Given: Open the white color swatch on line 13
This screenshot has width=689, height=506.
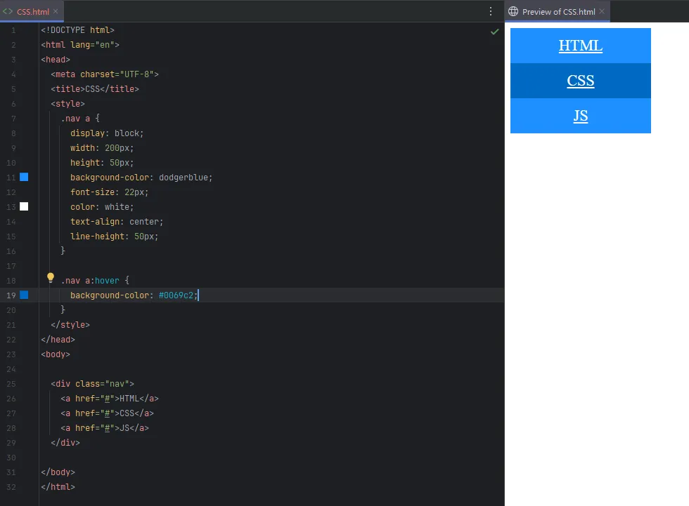Looking at the screenshot, I should coord(24,206).
